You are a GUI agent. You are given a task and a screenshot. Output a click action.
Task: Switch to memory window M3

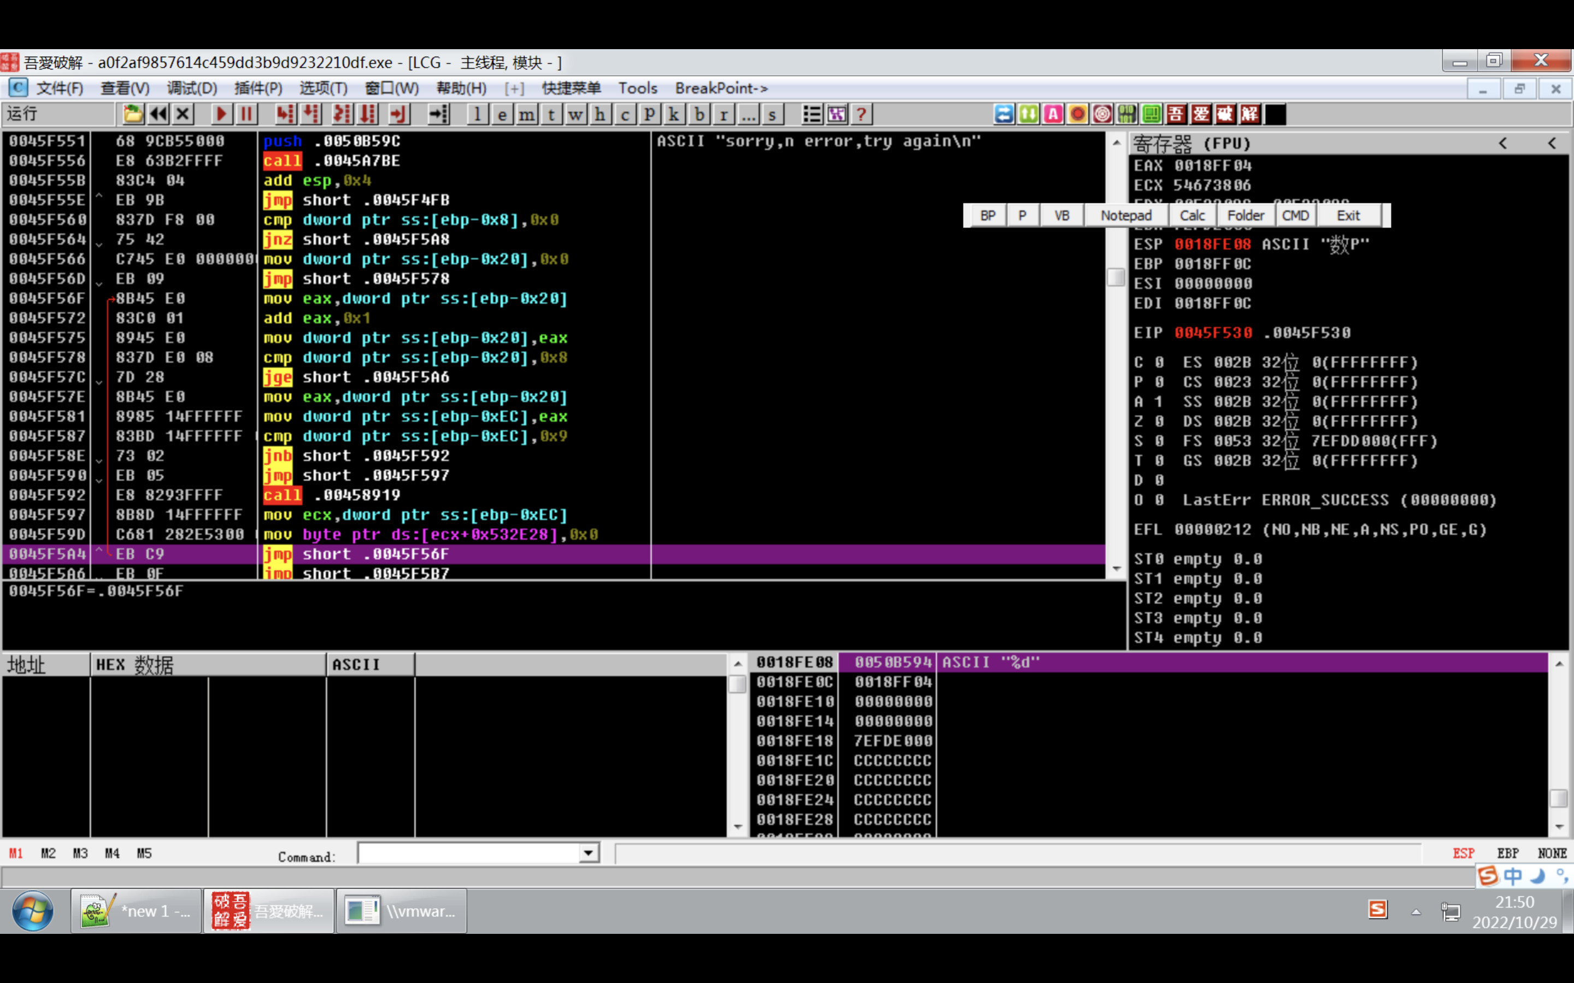coord(80,853)
